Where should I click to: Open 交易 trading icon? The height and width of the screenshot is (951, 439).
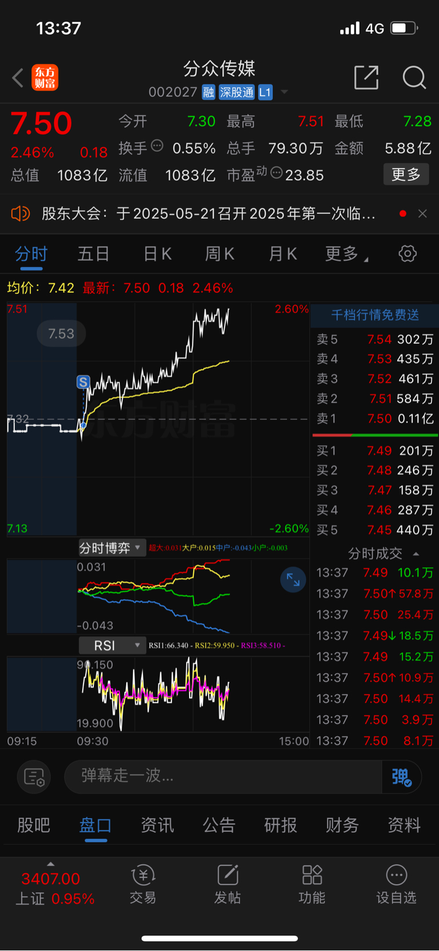[143, 885]
